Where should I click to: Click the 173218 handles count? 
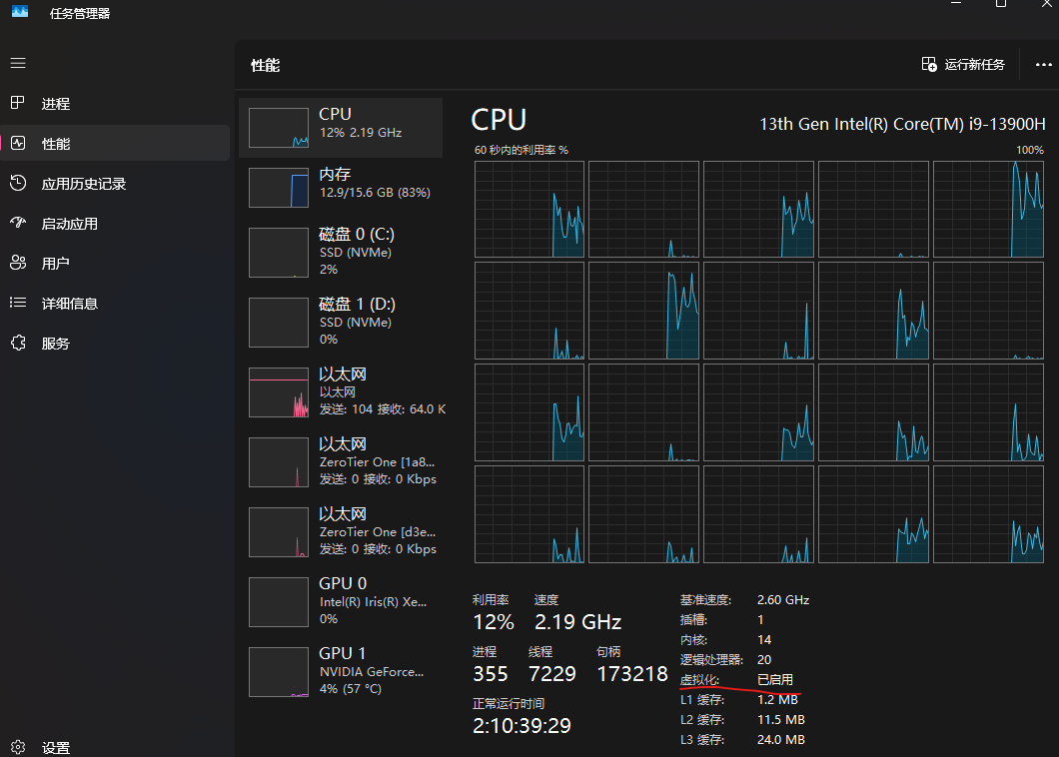point(632,674)
